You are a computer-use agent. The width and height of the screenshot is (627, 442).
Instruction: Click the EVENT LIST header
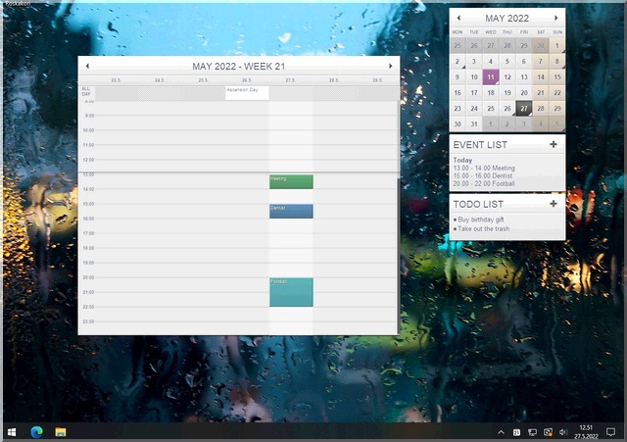click(x=480, y=145)
